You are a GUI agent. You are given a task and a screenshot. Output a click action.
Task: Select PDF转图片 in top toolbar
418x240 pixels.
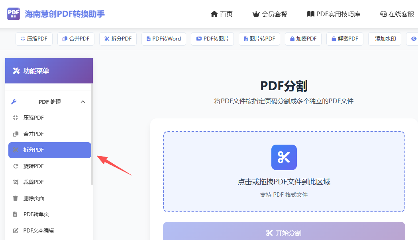(x=212, y=39)
